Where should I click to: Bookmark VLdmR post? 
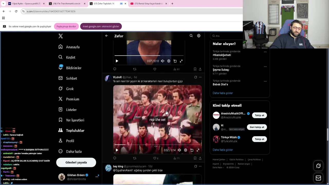tap(195, 158)
